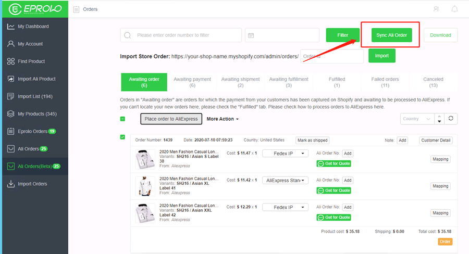469x254 pixels.
Task: Click Get for Quote for Label 38 item
Action: coord(334,163)
